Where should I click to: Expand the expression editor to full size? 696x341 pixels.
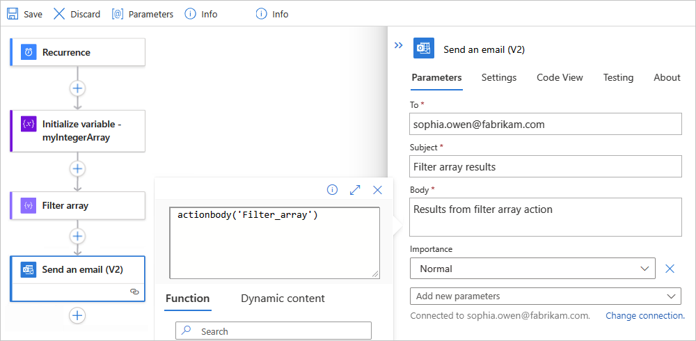(x=355, y=189)
